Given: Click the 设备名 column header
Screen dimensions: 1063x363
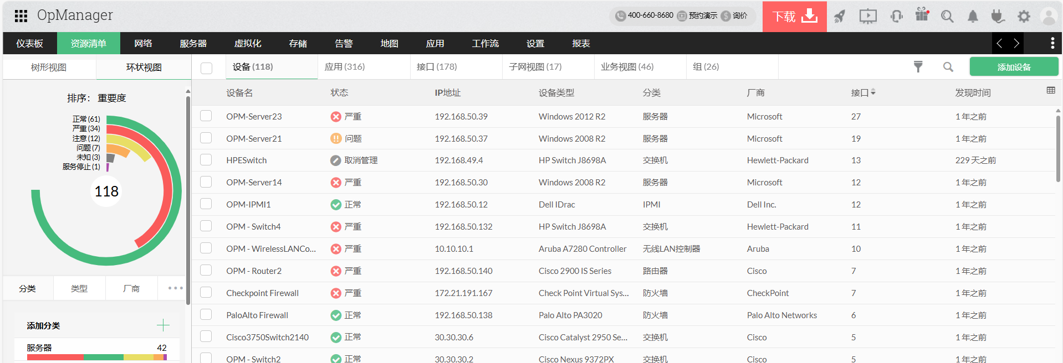Looking at the screenshot, I should pos(239,93).
